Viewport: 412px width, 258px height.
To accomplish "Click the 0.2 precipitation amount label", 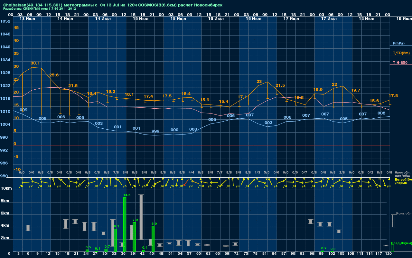I will [324, 248].
